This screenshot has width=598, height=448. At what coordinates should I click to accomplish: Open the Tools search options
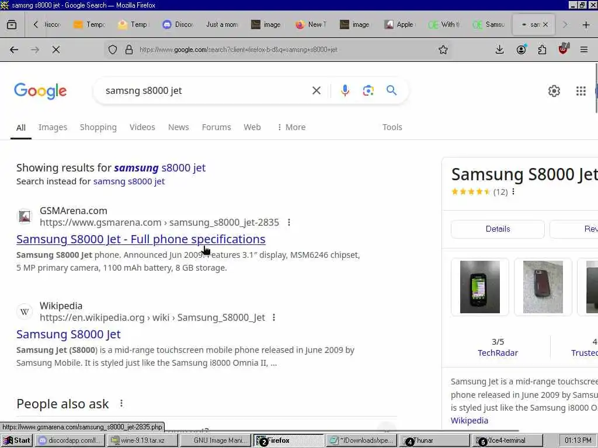pyautogui.click(x=392, y=127)
